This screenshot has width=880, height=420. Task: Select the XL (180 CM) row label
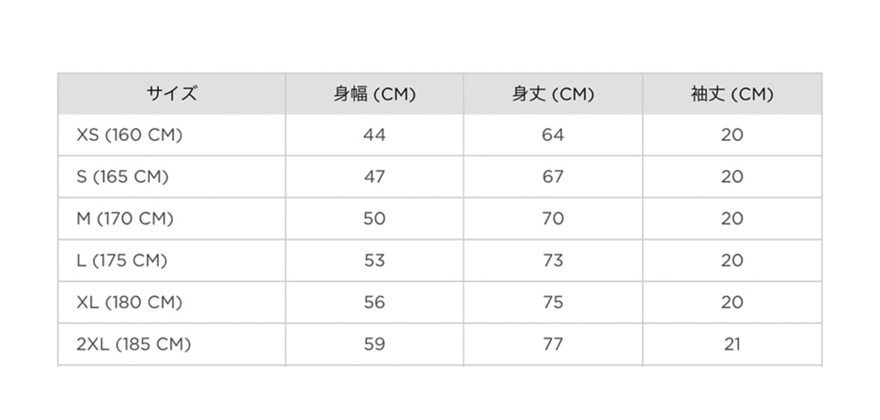pyautogui.click(x=129, y=302)
